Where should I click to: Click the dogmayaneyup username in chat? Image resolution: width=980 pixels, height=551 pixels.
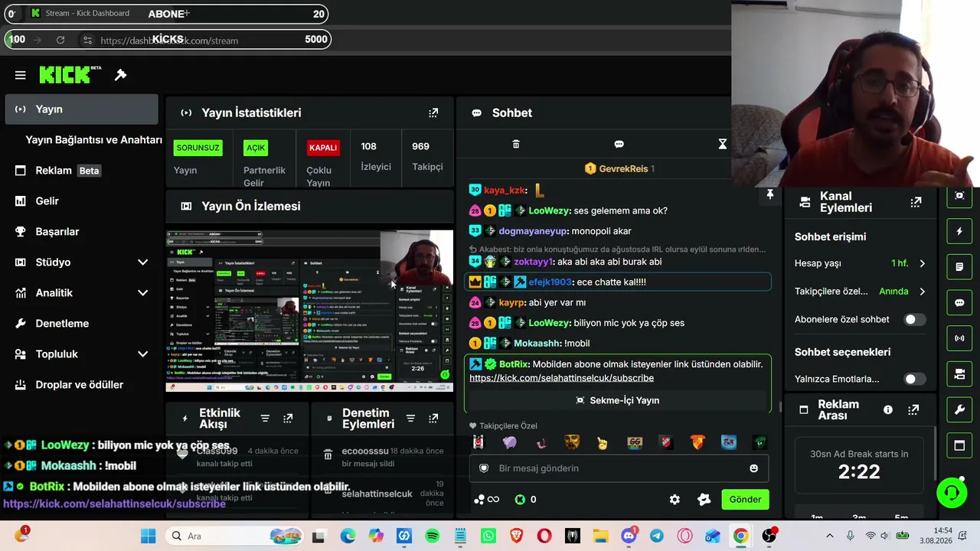click(x=533, y=231)
